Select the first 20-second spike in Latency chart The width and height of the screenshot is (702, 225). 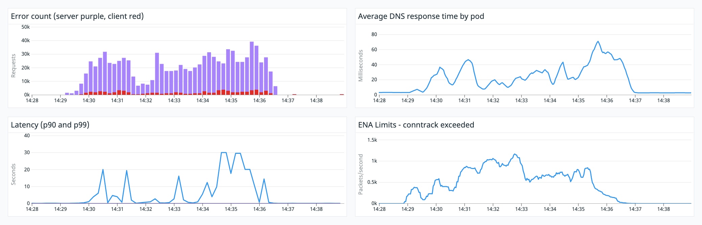tap(103, 170)
